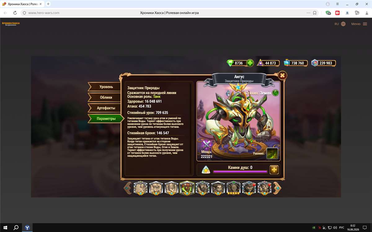This screenshot has height=232, width=372.
Task: Bookmark this page
Action: [x=315, y=13]
